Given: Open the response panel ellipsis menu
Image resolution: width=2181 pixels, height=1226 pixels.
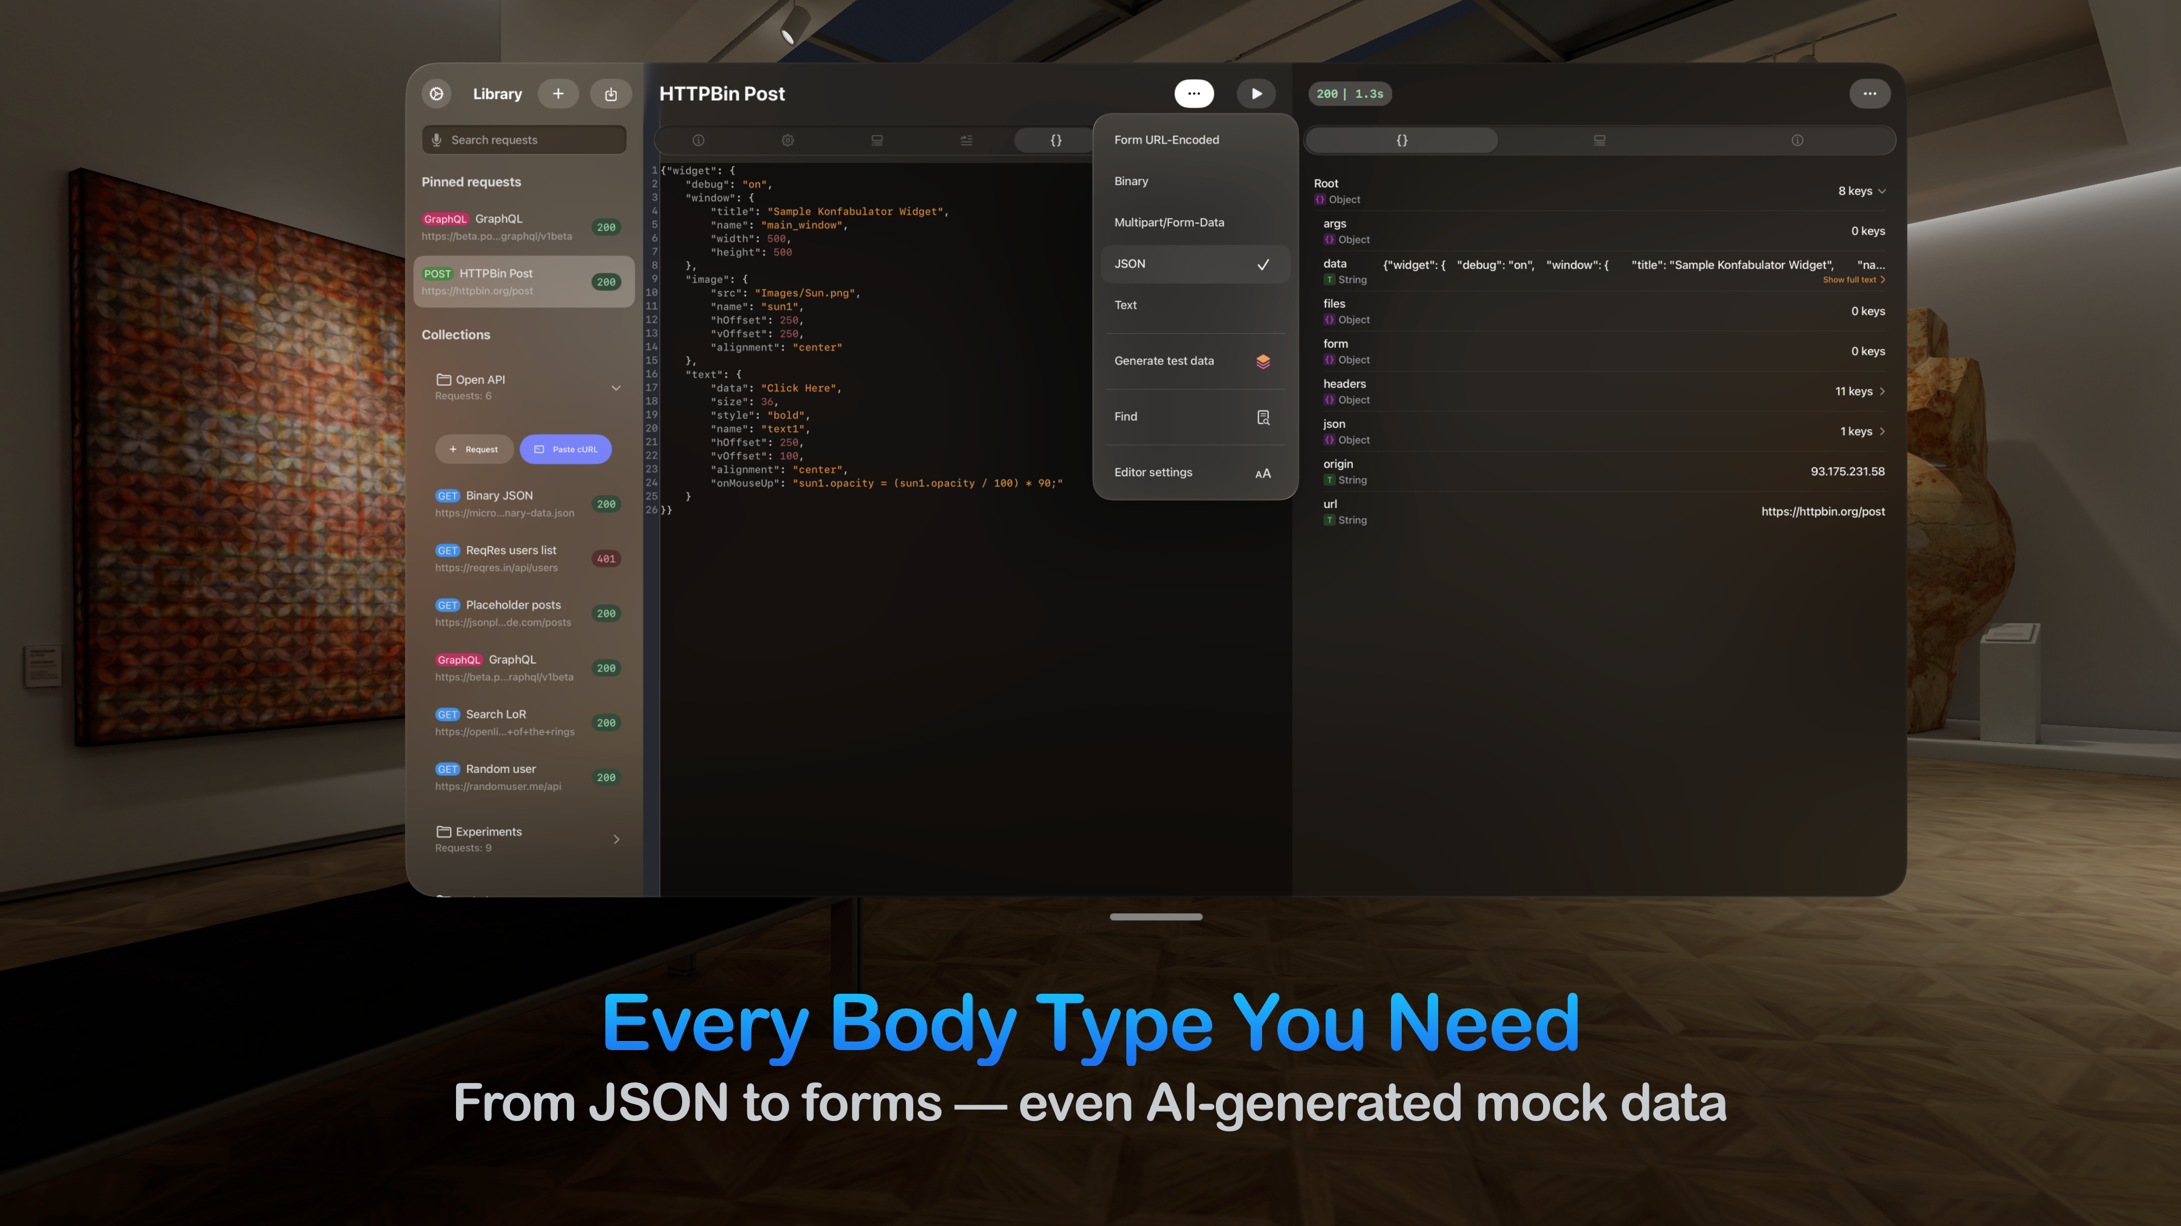Looking at the screenshot, I should click(1869, 94).
